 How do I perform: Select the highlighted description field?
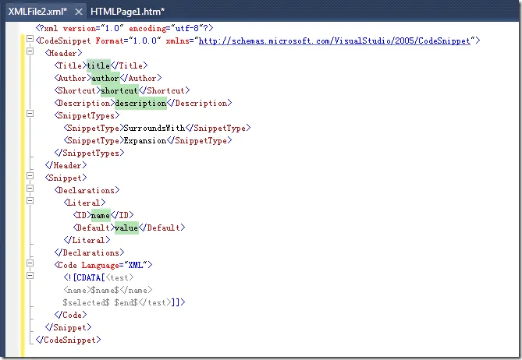pos(140,103)
